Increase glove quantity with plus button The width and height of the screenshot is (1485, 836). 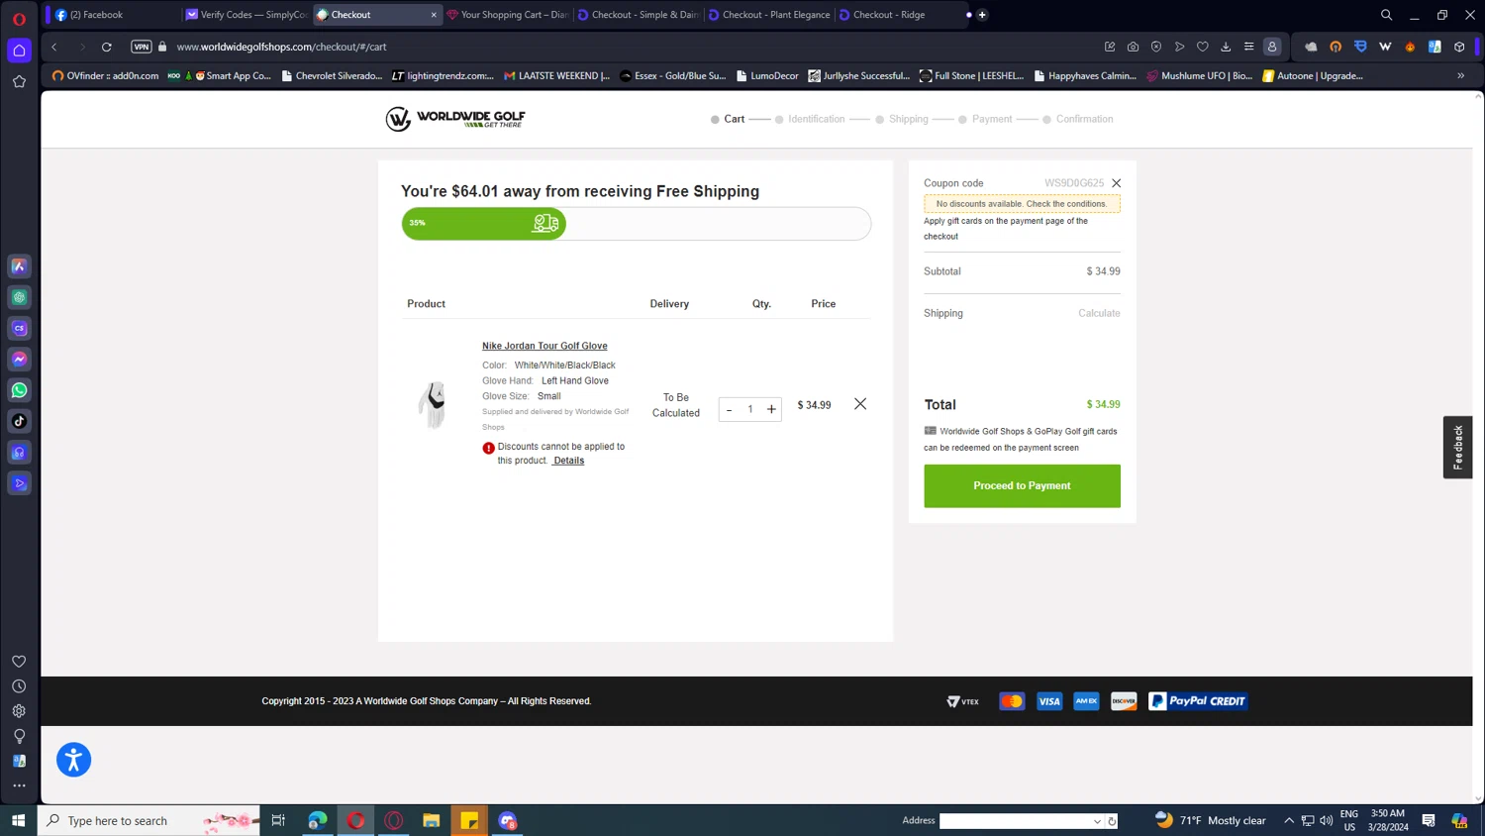(771, 409)
